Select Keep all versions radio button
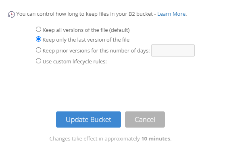This screenshot has width=225, height=153. tap(38, 29)
